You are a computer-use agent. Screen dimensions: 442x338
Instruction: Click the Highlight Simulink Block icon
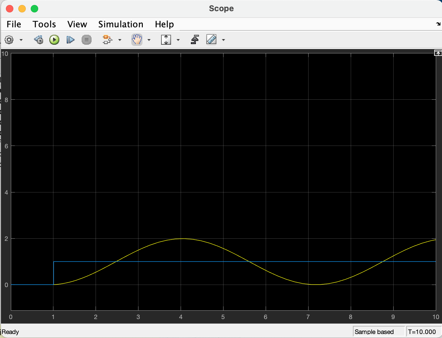[x=107, y=40]
